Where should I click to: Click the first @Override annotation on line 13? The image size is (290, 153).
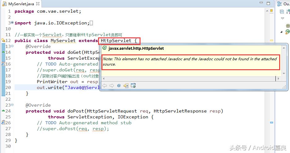coord(38,46)
